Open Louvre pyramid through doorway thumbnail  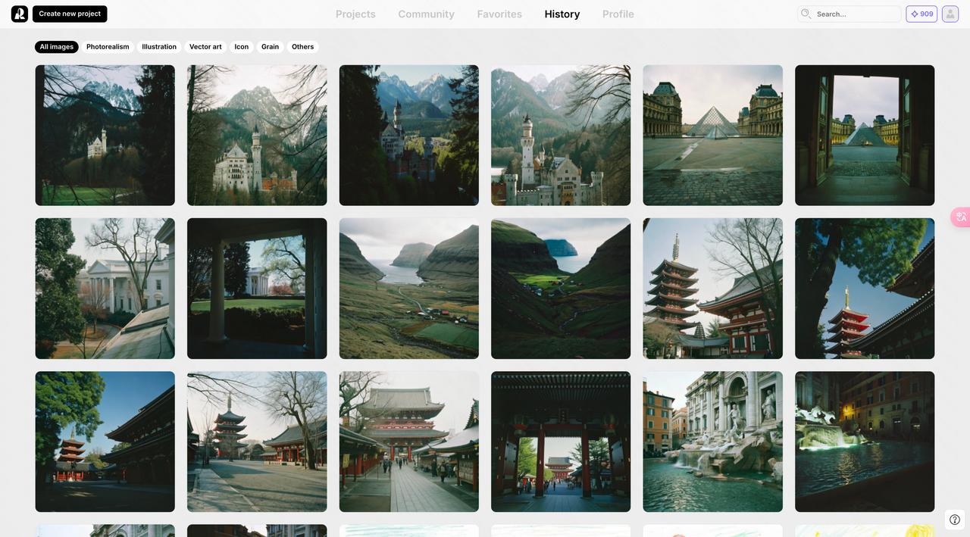[x=865, y=135]
